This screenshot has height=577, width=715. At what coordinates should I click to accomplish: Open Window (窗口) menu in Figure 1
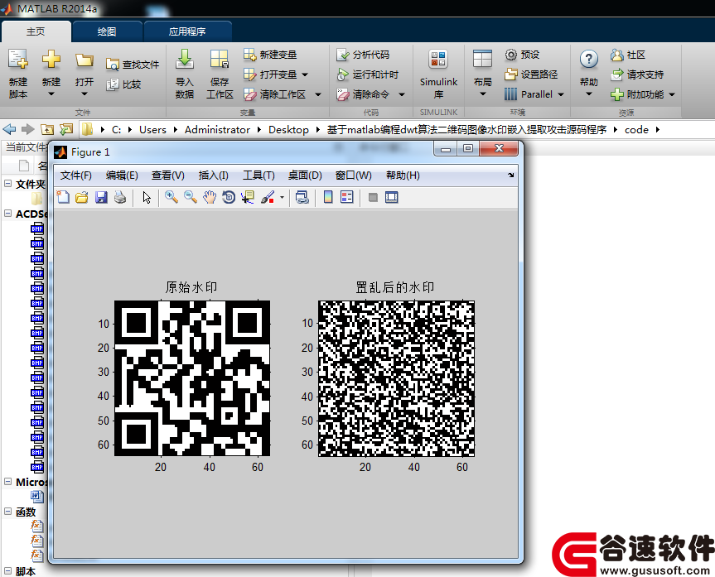pyautogui.click(x=354, y=176)
